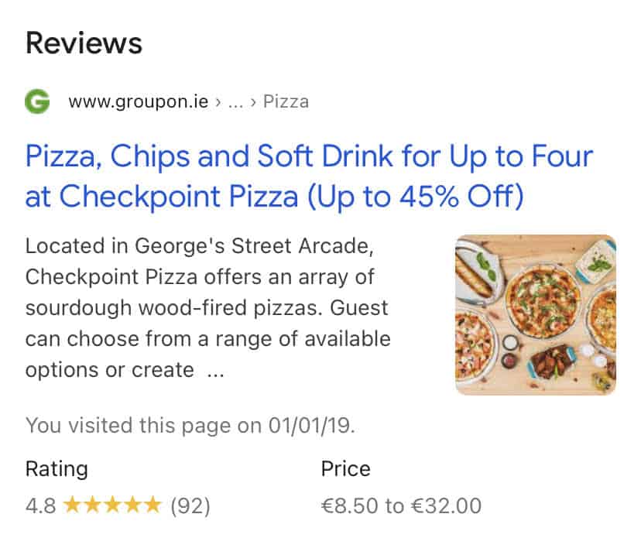The height and width of the screenshot is (538, 641).
Task: Select the Pizza breadcrumb category
Action: 286,101
